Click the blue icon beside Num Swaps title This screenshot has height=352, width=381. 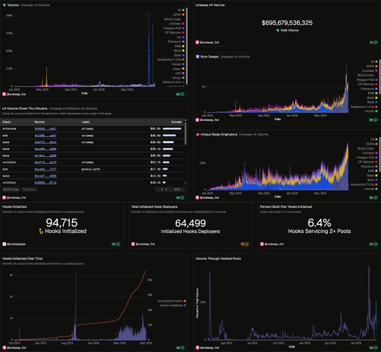[198, 57]
